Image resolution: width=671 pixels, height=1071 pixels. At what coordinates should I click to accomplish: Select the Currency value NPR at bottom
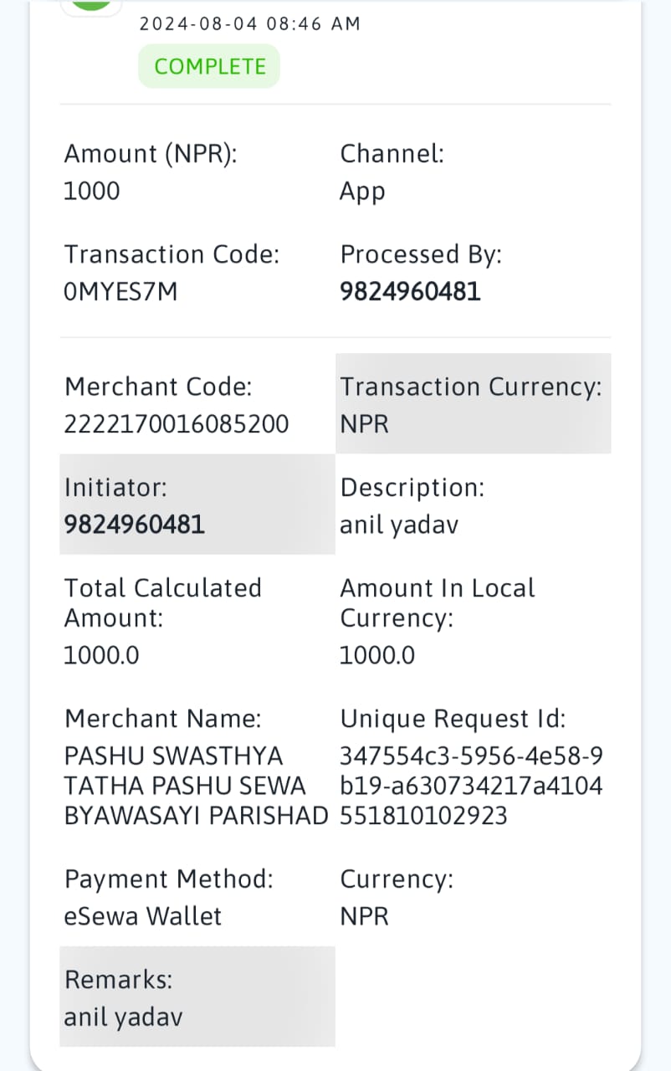[365, 916]
